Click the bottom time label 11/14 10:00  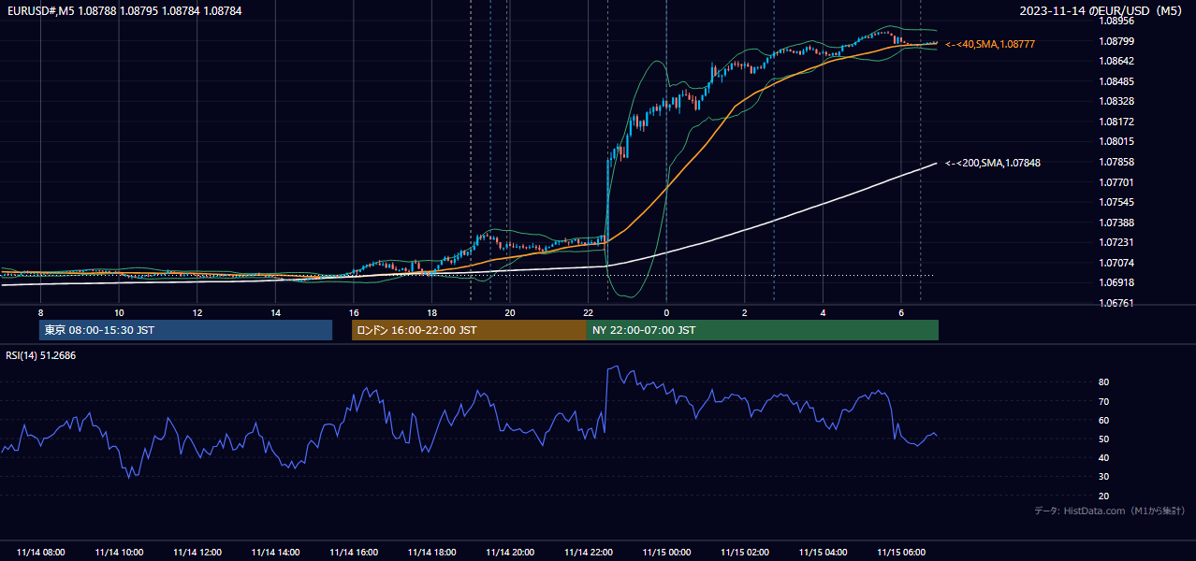click(119, 553)
